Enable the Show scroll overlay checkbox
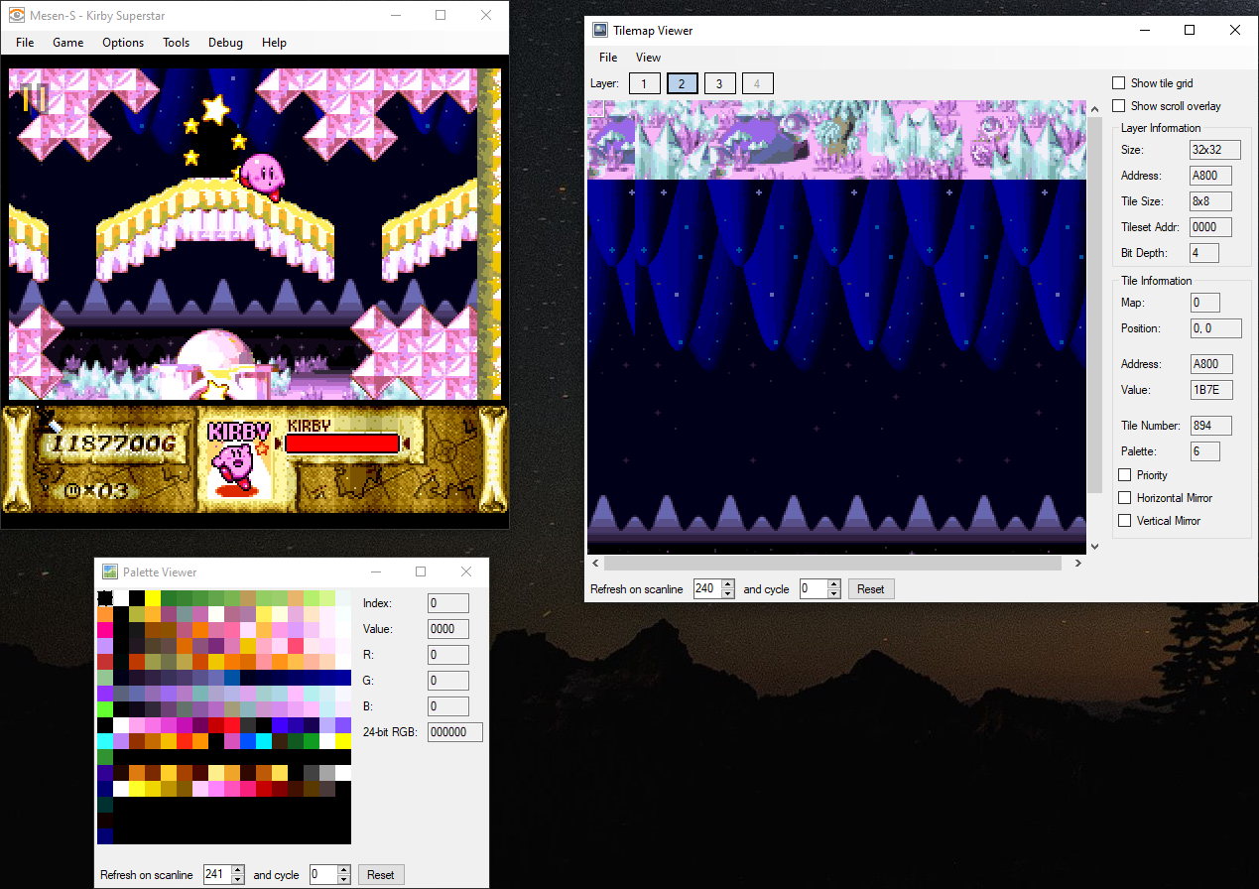 click(1119, 106)
